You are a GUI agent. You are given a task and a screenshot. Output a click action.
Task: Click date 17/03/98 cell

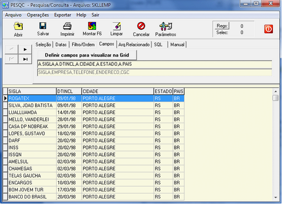tap(69, 190)
